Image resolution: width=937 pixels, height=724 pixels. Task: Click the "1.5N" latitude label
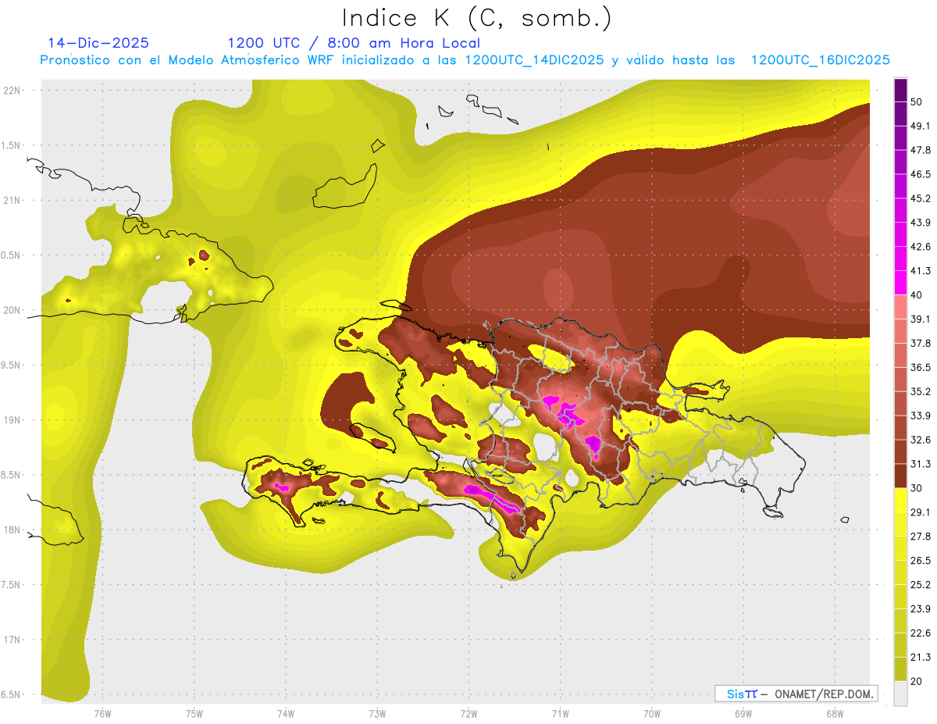click(12, 145)
